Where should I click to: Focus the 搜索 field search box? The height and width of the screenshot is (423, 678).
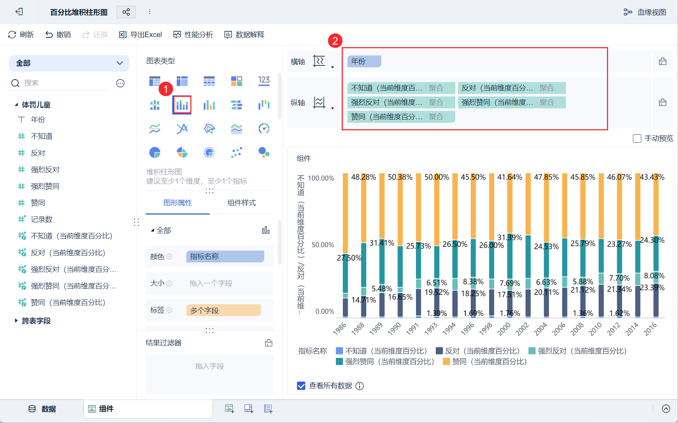59,83
